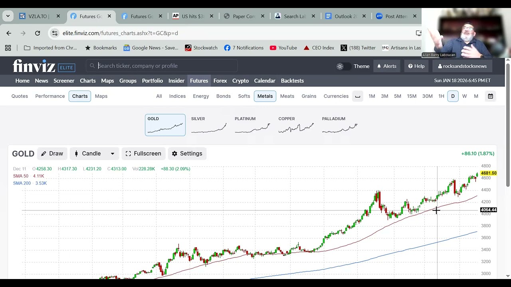The width and height of the screenshot is (511, 287).
Task: Open the apps grid in bookmarks bar
Action: click(8, 48)
